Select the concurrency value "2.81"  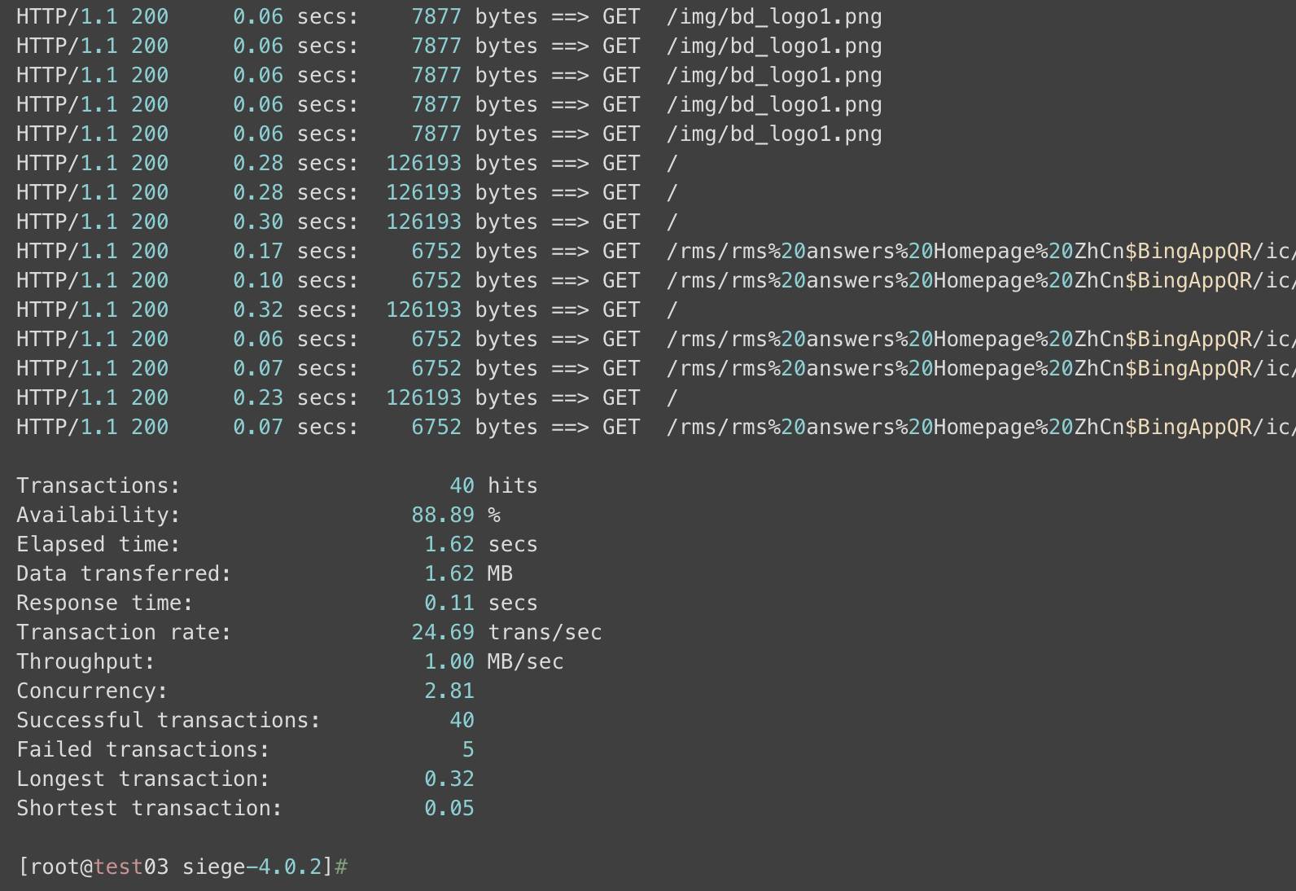(449, 691)
